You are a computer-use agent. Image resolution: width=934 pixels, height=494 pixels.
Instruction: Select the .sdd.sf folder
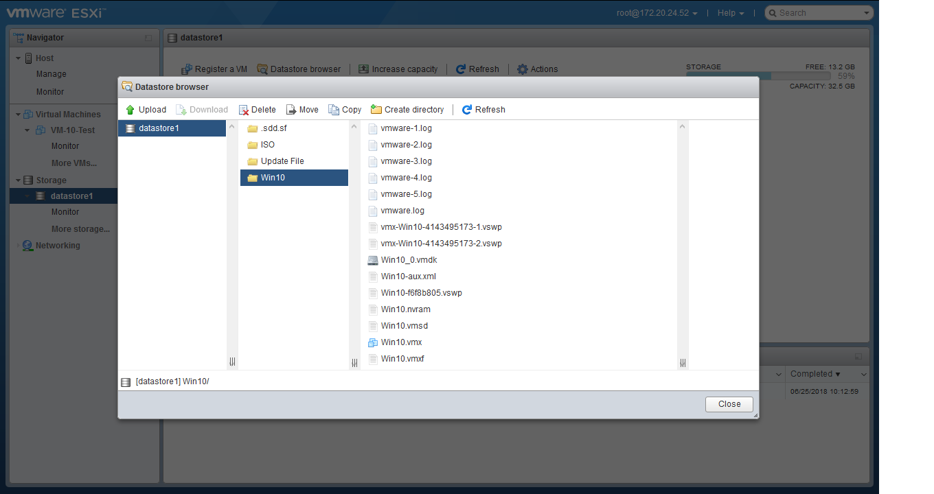(x=273, y=128)
